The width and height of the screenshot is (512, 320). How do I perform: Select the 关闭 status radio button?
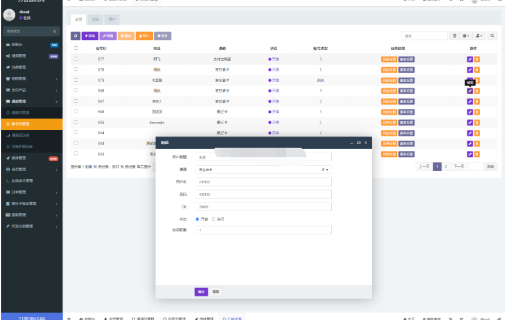coord(213,218)
